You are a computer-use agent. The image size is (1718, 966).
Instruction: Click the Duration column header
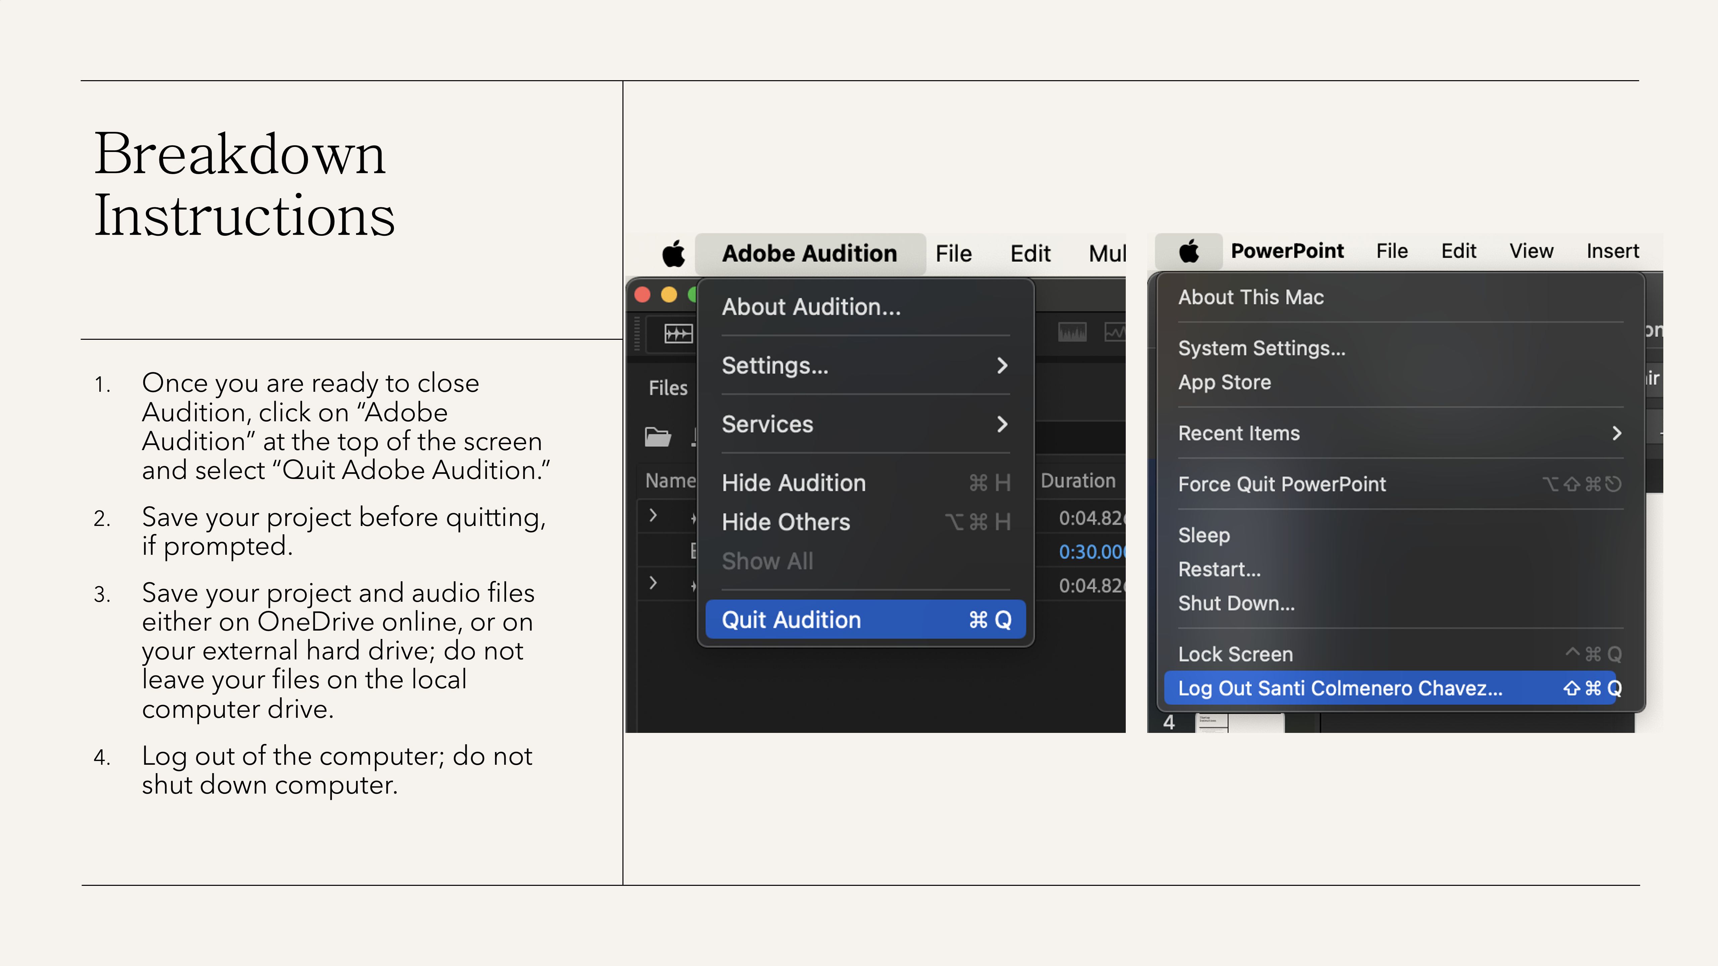tap(1078, 481)
